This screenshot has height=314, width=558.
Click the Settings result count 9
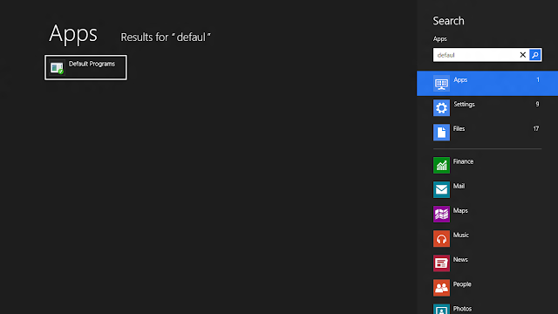pos(537,105)
